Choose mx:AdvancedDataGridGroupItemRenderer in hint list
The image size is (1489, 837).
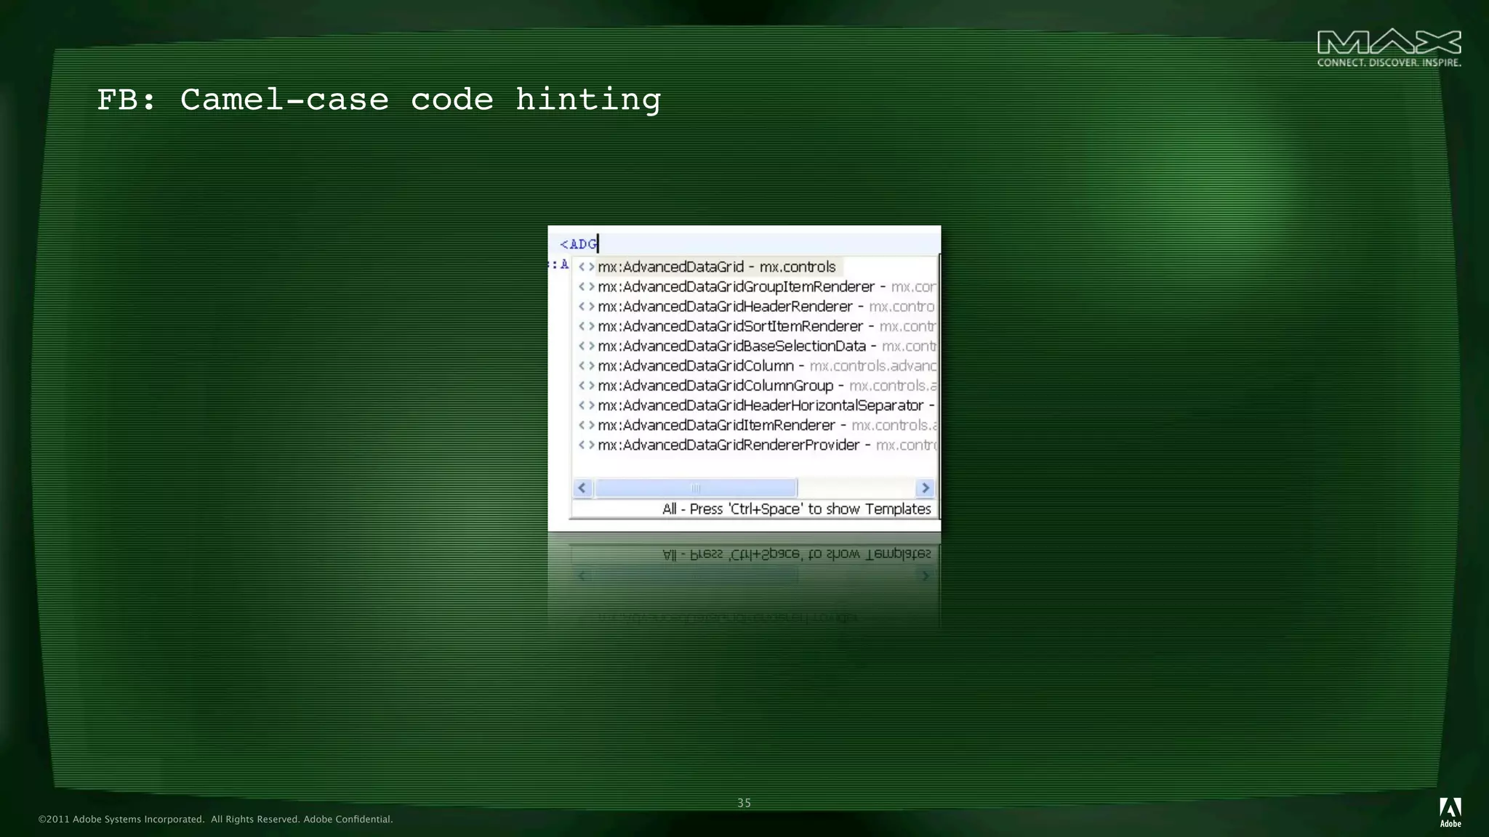pos(755,286)
